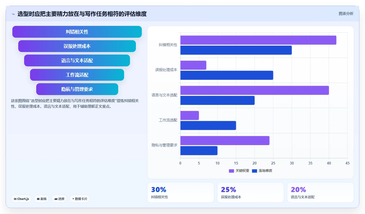This screenshot has width=365, height=214.
Task: Click the 20% 语言与文本适配 data card
Action: coord(320,192)
